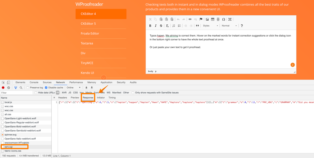
Task: Toggle bold formatting in CKEditor toolbar
Action: [x=150, y=26]
